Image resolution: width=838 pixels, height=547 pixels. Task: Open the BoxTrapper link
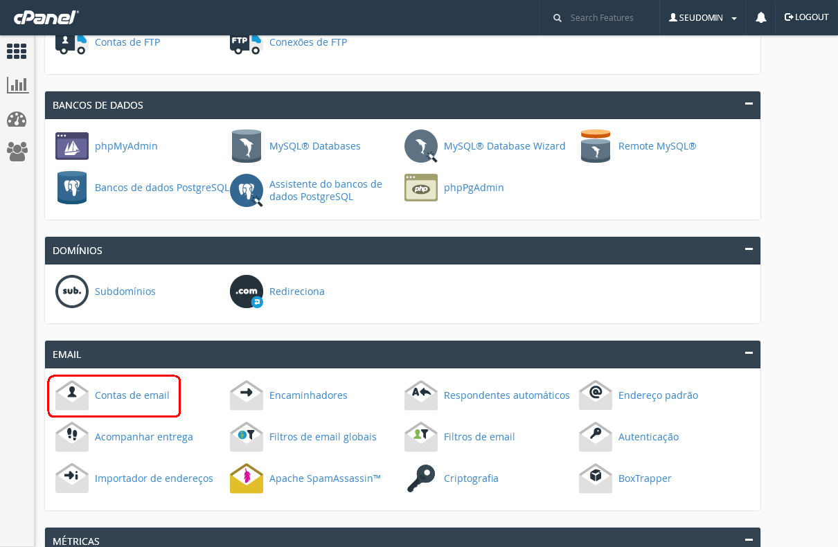point(645,478)
